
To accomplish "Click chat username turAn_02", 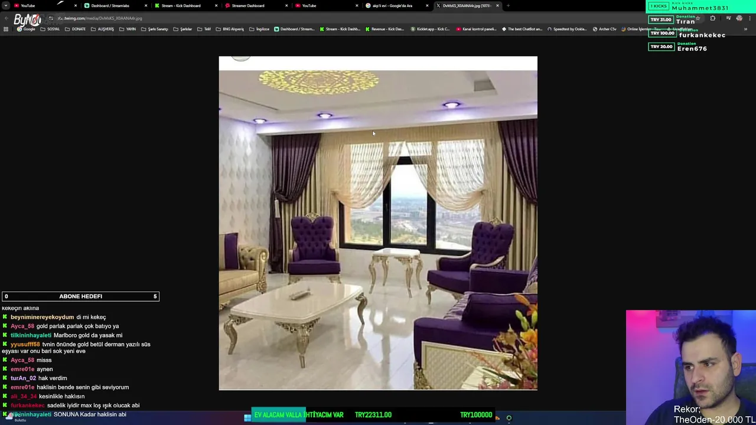I will click(23, 378).
